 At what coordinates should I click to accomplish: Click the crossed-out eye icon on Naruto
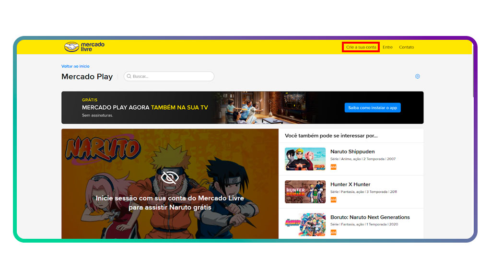click(x=170, y=177)
